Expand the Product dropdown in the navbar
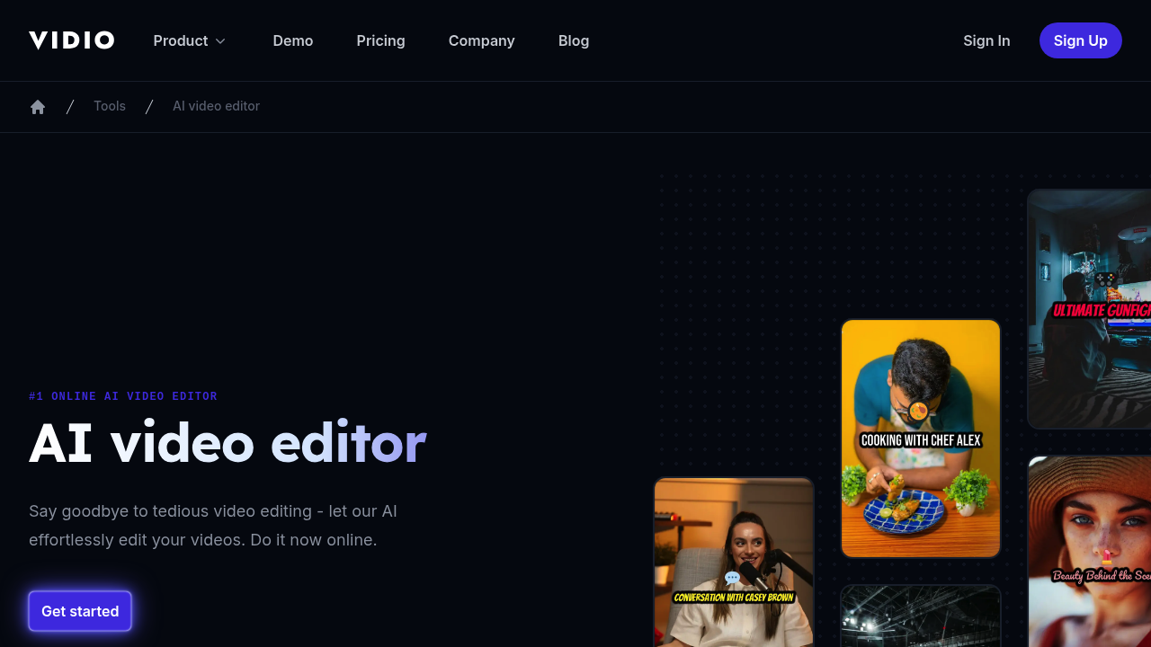This screenshot has width=1151, height=647. (x=189, y=40)
